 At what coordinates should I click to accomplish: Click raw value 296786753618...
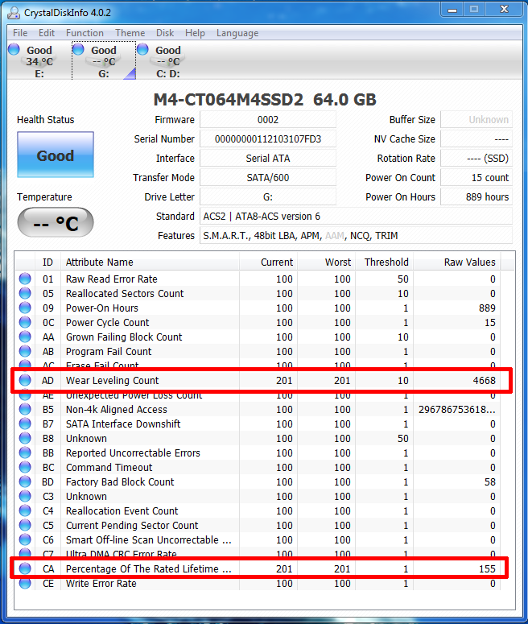point(457,410)
